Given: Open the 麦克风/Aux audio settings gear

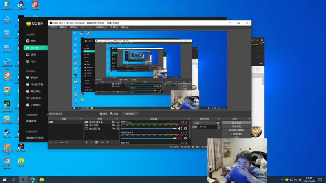Looking at the screenshot, I should click(185, 129).
